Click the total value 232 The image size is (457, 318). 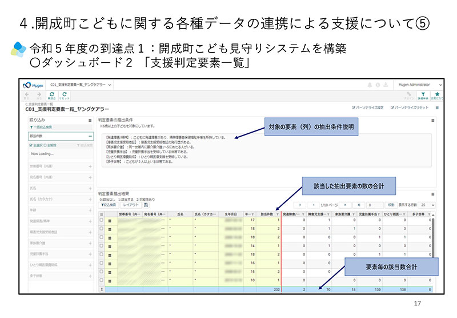276,290
